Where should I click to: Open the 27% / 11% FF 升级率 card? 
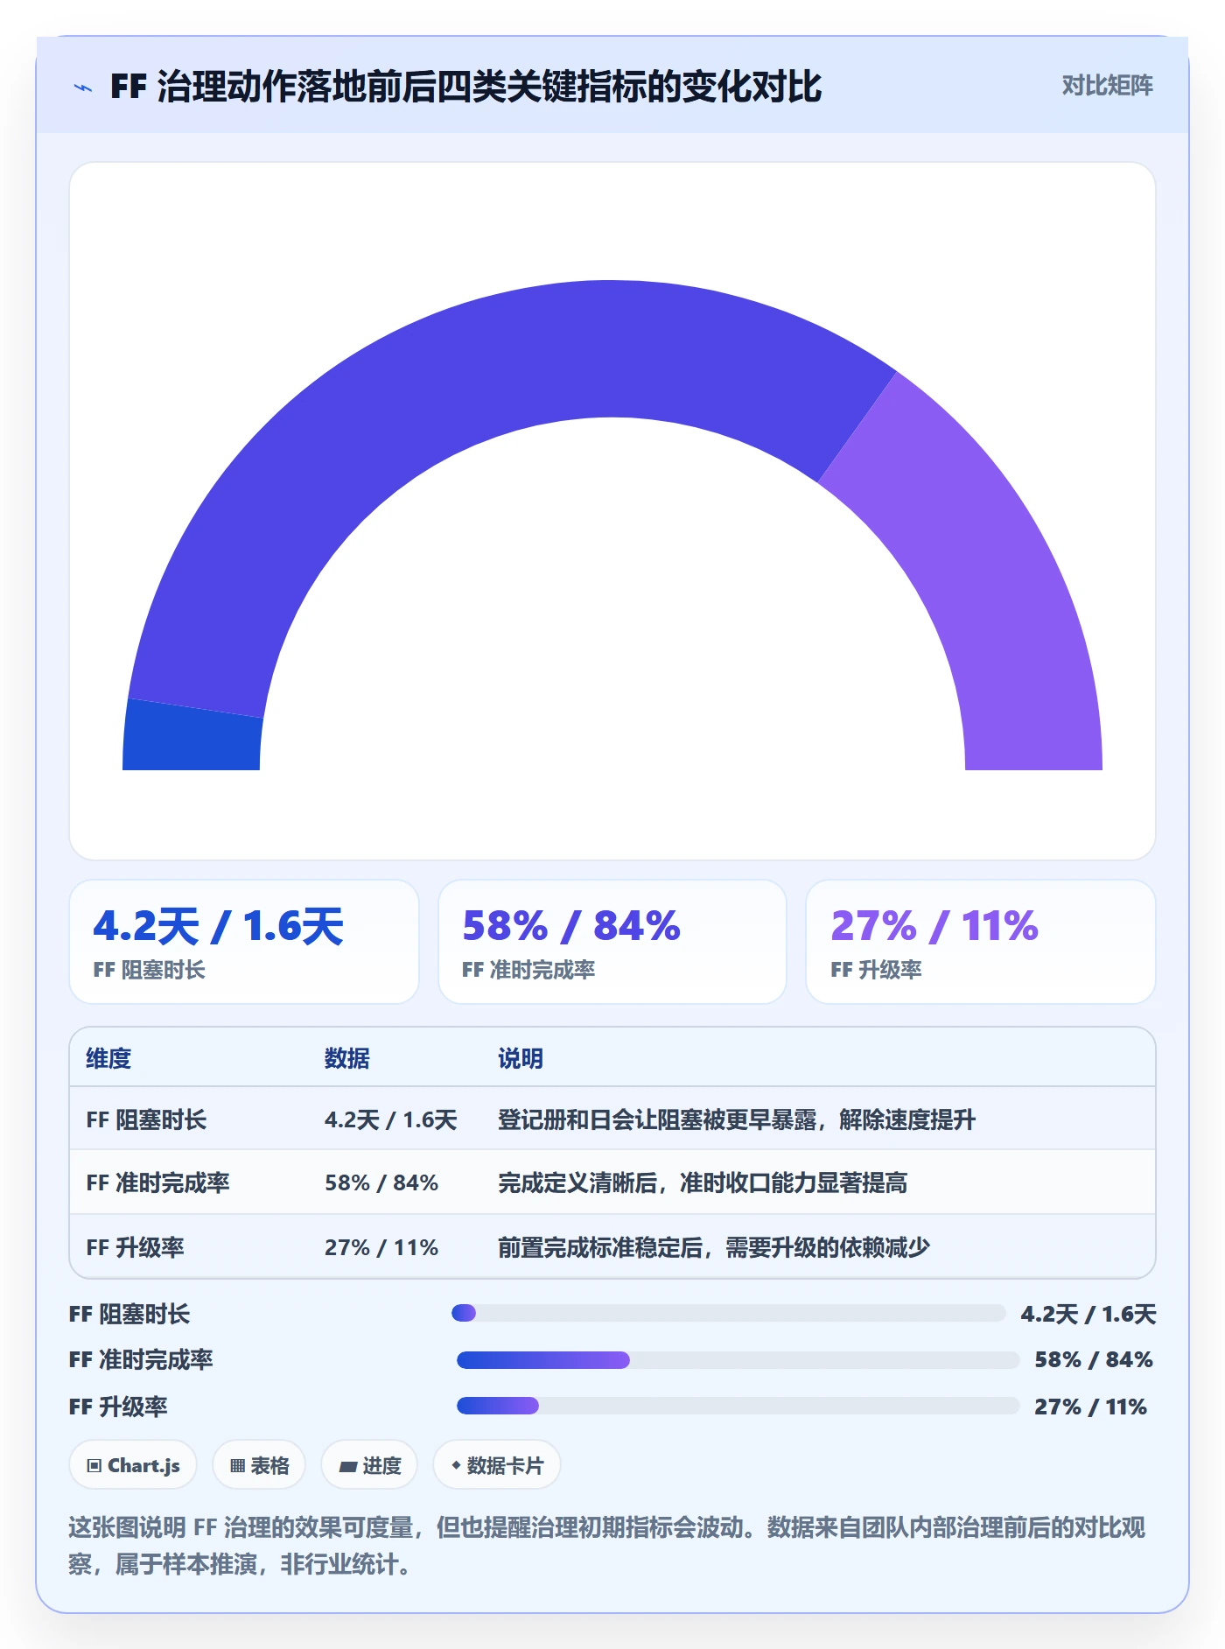pos(981,942)
